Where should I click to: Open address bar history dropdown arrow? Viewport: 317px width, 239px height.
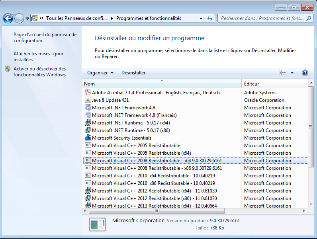(x=201, y=18)
